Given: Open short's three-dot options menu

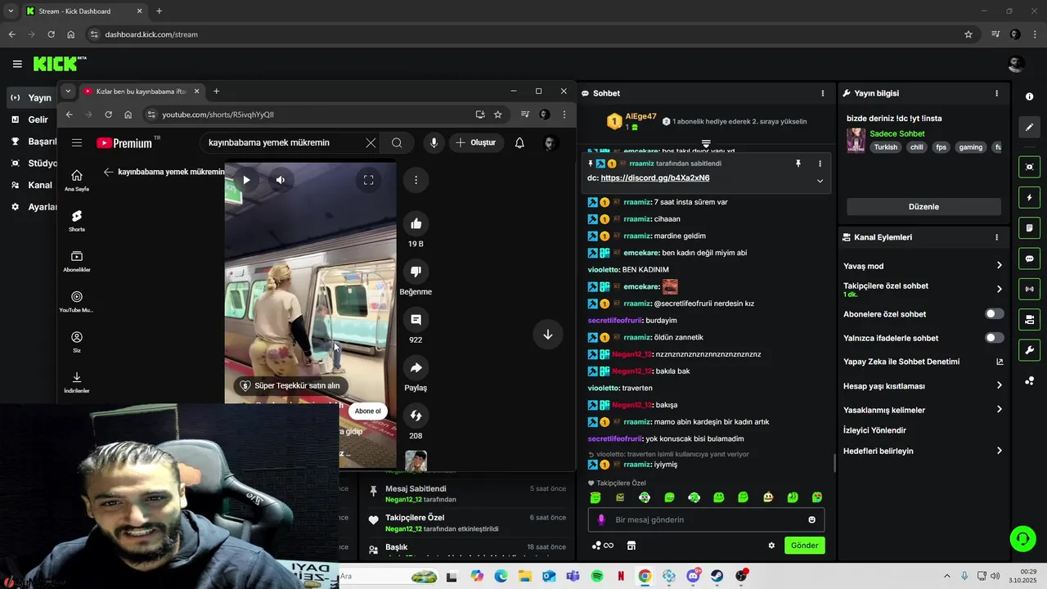Looking at the screenshot, I should (416, 180).
